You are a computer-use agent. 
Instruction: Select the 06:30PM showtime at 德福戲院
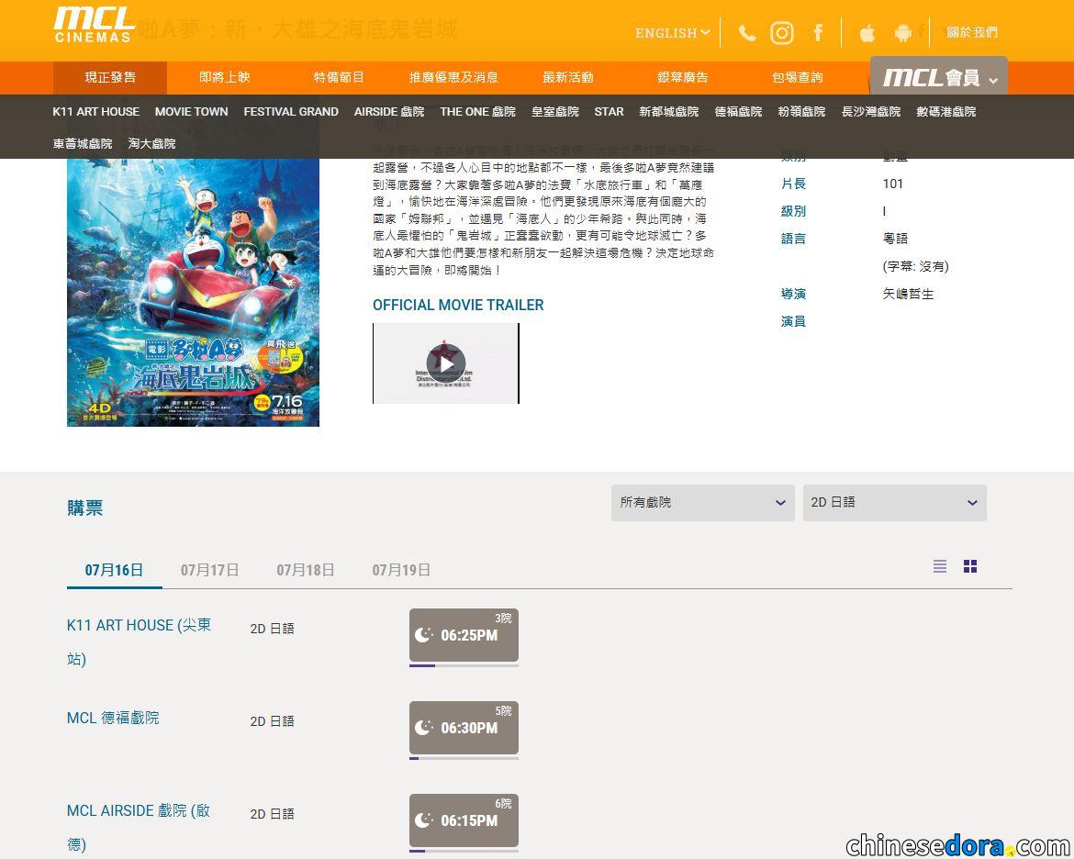(x=464, y=728)
